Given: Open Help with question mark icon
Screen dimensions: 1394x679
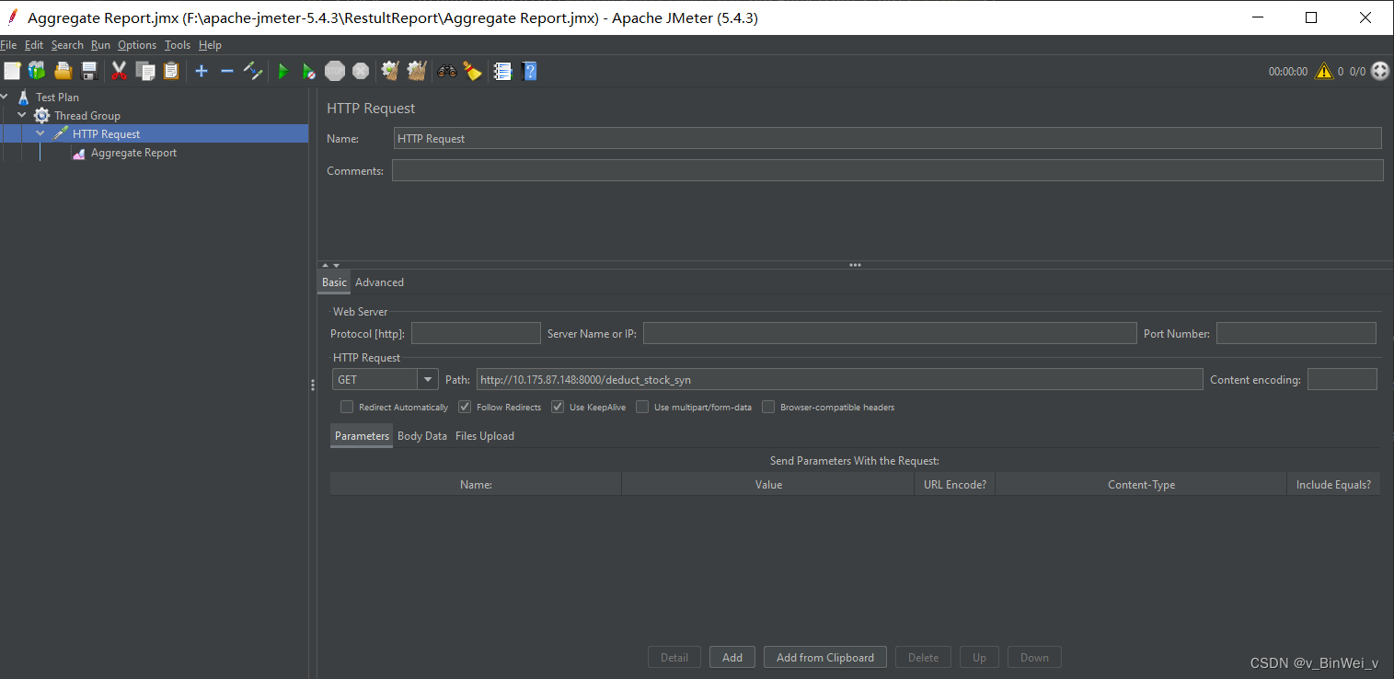Looking at the screenshot, I should (529, 71).
